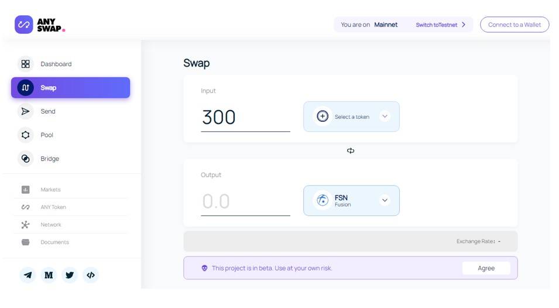The width and height of the screenshot is (559, 308).
Task: Click the Output amount field
Action: [x=245, y=202]
